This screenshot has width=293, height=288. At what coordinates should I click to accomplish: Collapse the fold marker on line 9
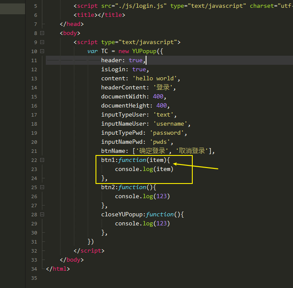[42, 42]
